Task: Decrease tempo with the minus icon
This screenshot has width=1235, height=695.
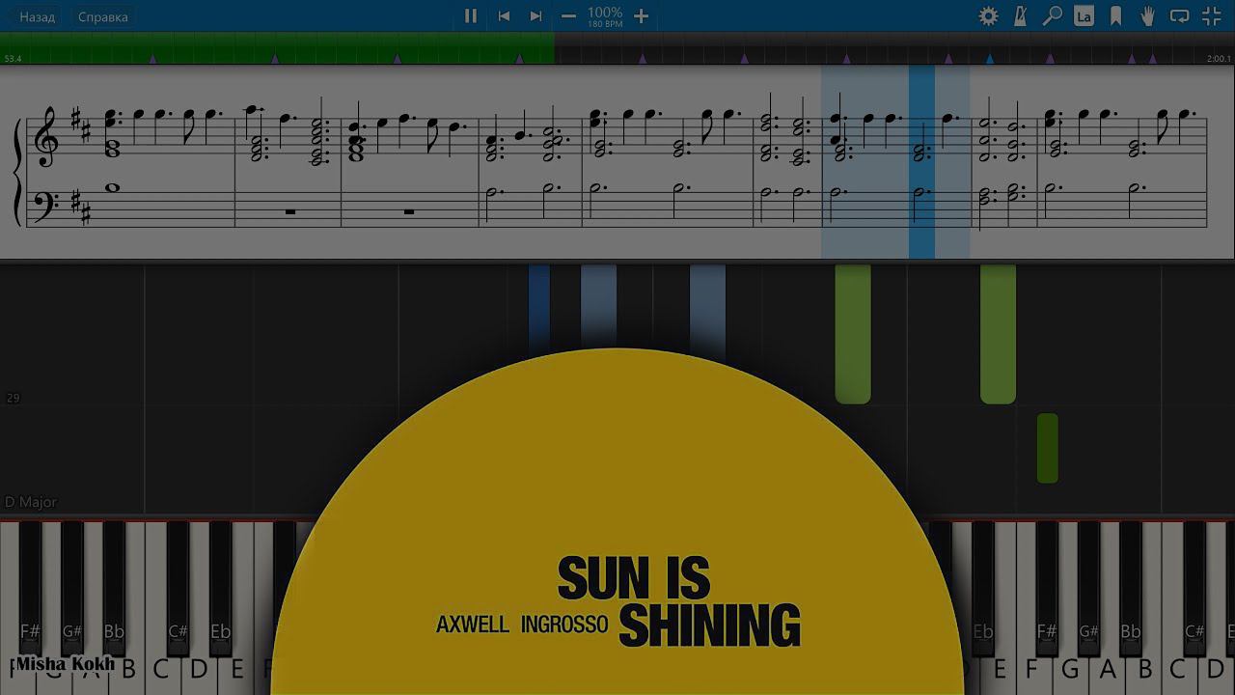Action: [x=568, y=15]
